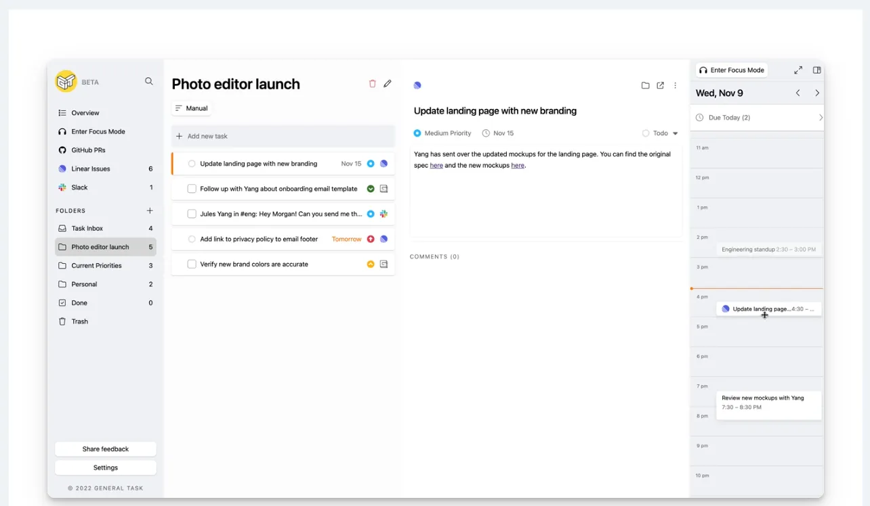Image resolution: width=870 pixels, height=506 pixels.
Task: Open the Todo status dropdown
Action: [660, 133]
